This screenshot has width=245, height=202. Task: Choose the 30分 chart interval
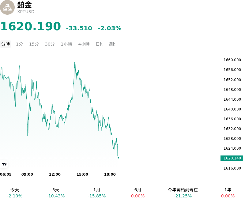coord(50,44)
